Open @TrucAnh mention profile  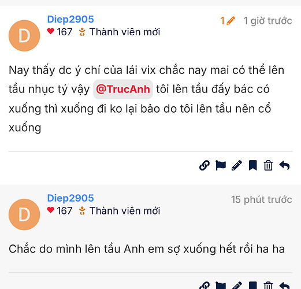coord(123,89)
